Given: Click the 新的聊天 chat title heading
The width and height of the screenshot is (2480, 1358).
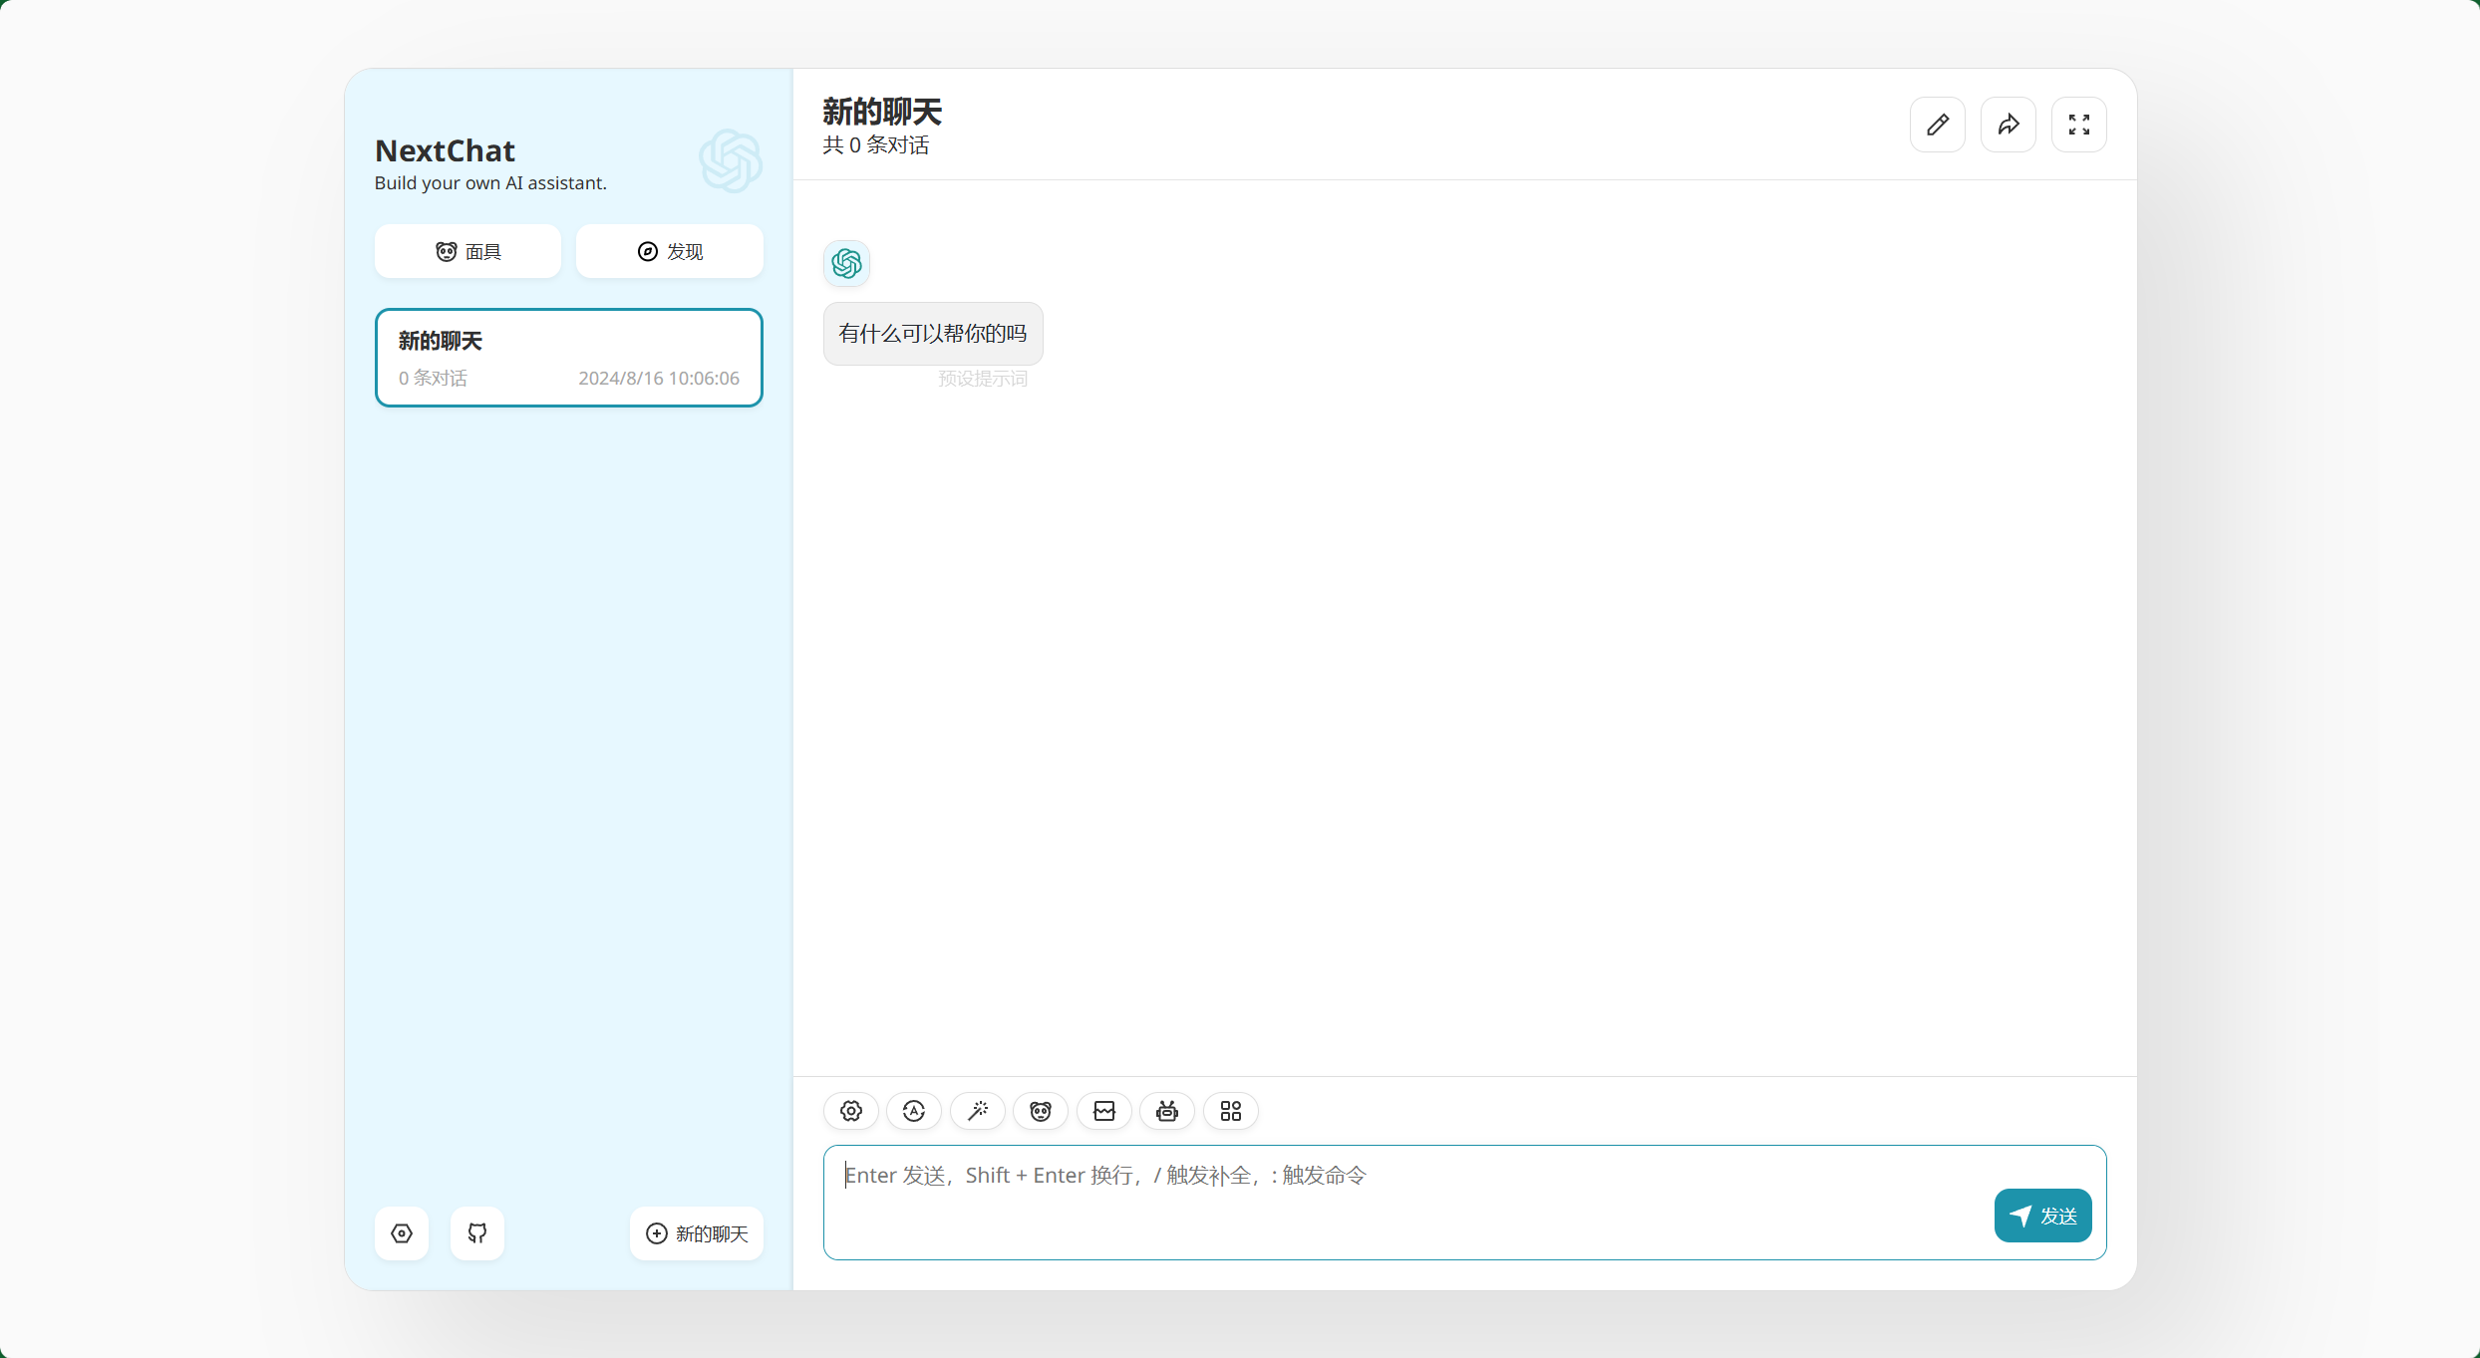Looking at the screenshot, I should (882, 111).
